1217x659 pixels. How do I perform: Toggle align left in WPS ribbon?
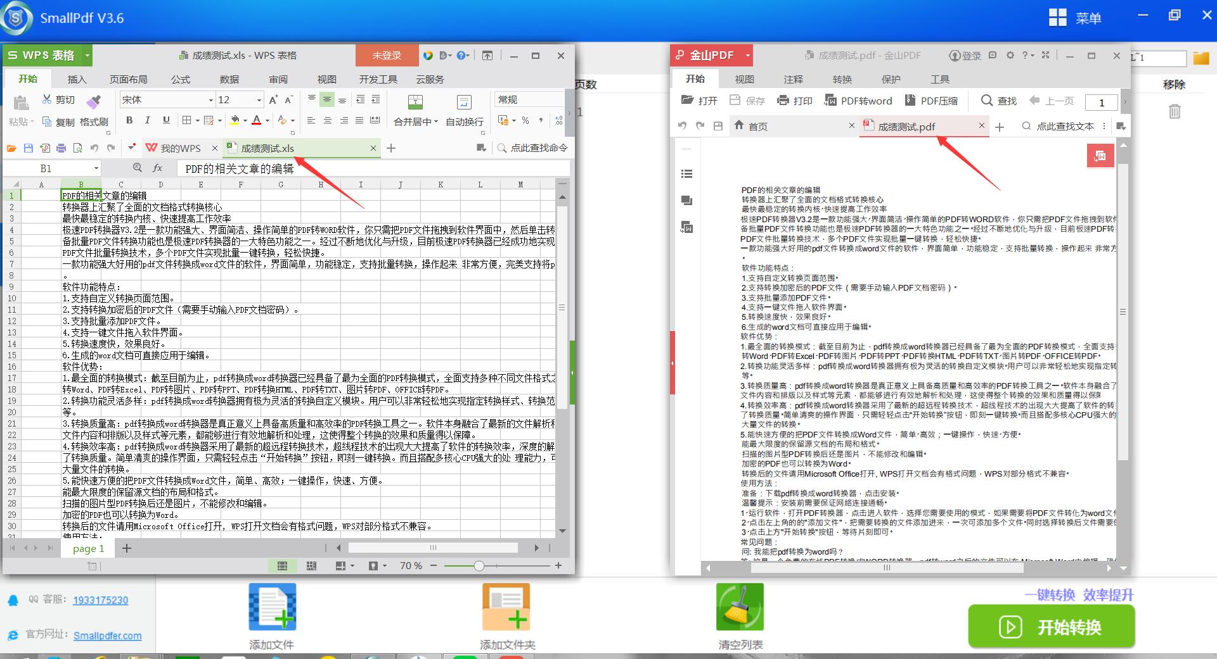[x=311, y=120]
